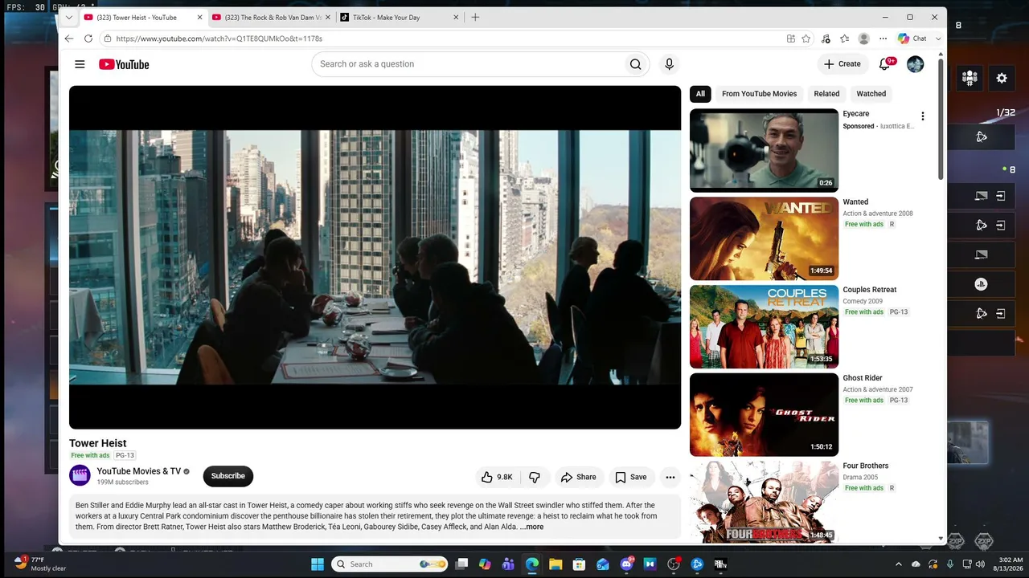Open the browser favorites list
Viewport: 1029px width, 578px height.
click(x=844, y=39)
